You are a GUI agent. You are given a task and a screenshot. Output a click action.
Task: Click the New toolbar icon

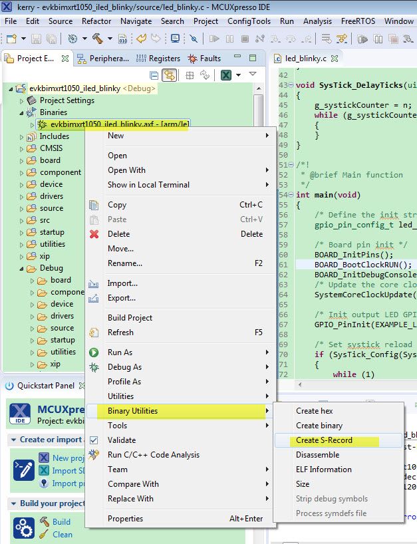click(x=11, y=39)
